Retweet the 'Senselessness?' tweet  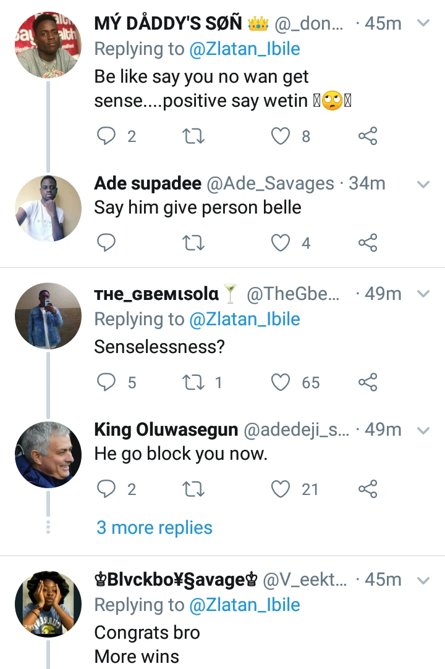[194, 383]
